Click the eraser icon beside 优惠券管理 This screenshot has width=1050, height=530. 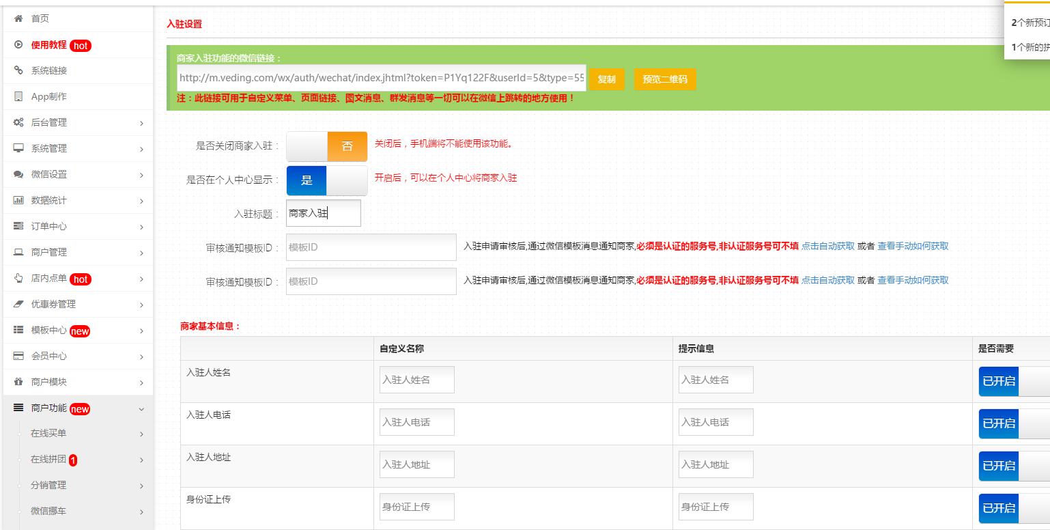pyautogui.click(x=18, y=304)
